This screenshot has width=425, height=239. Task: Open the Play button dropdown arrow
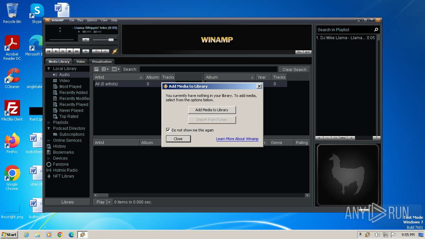tap(109, 202)
